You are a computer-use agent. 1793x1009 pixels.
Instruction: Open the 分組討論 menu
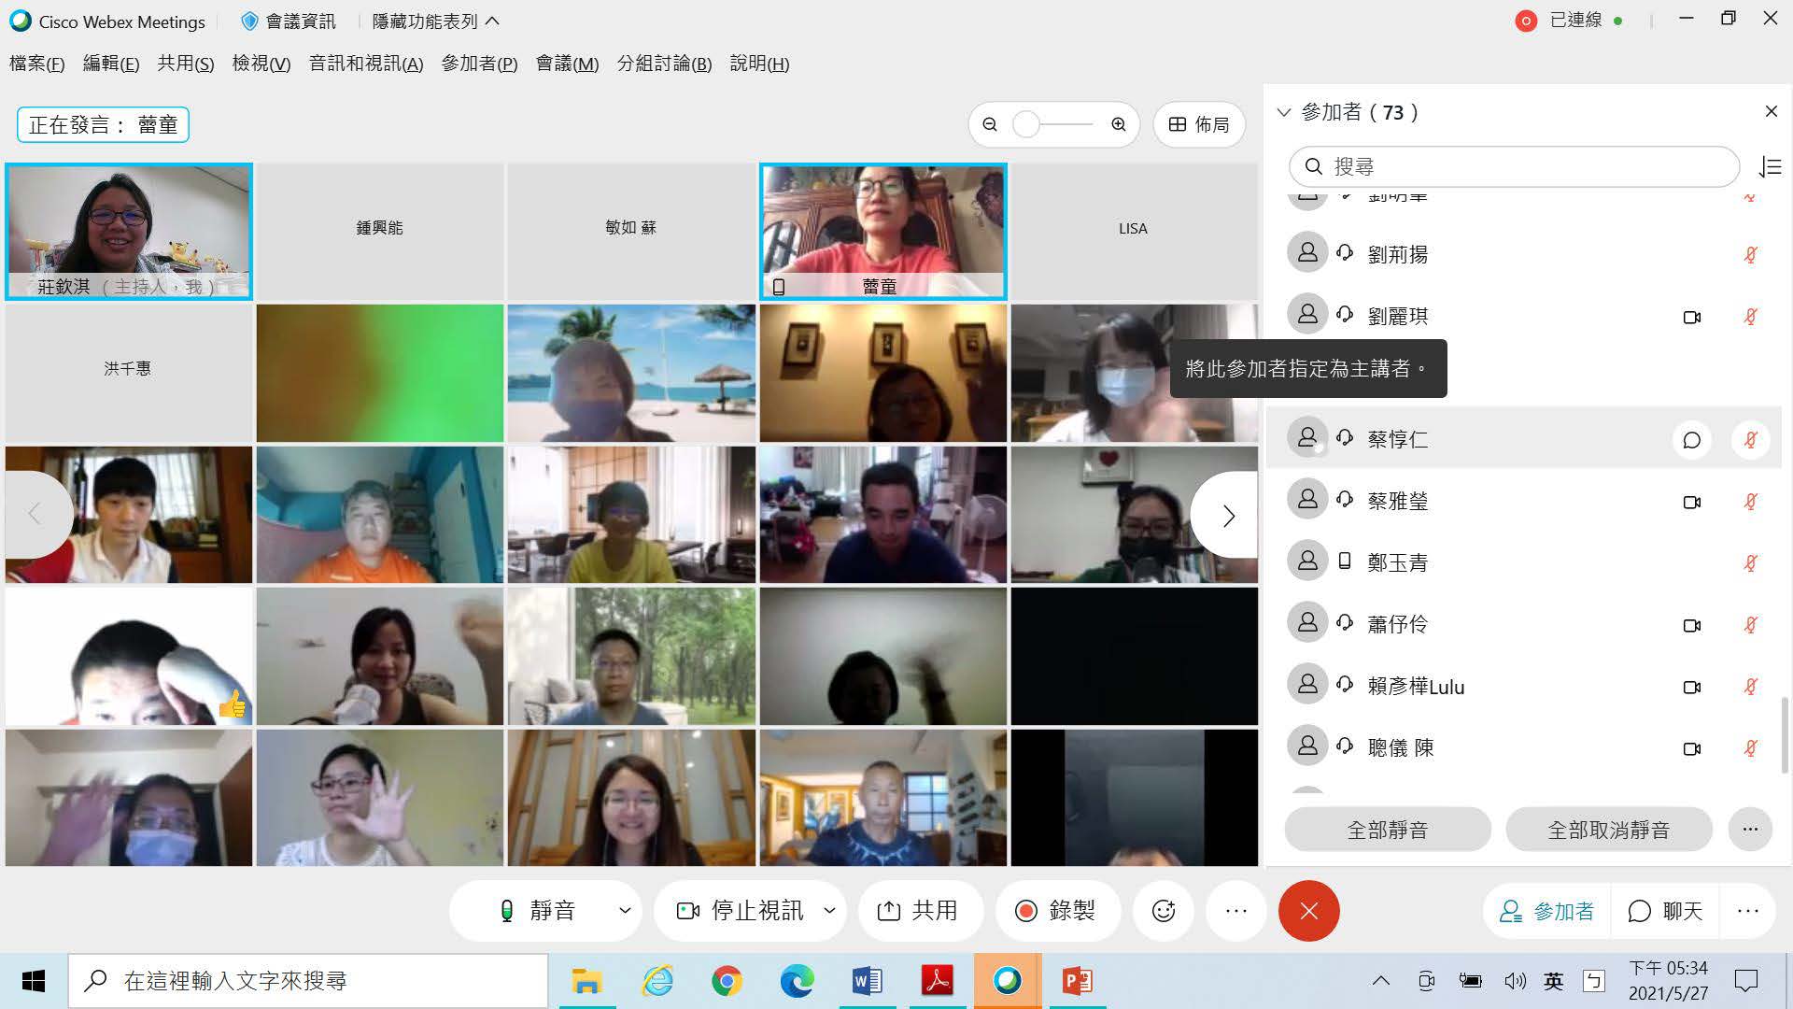point(664,64)
